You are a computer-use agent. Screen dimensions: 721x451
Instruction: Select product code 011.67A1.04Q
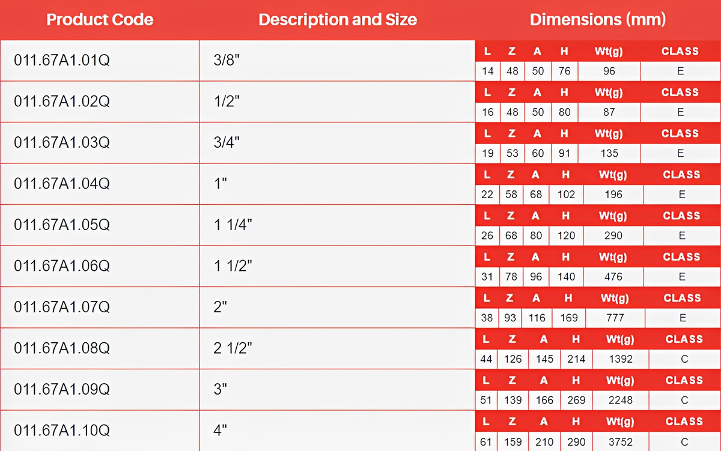(62, 184)
